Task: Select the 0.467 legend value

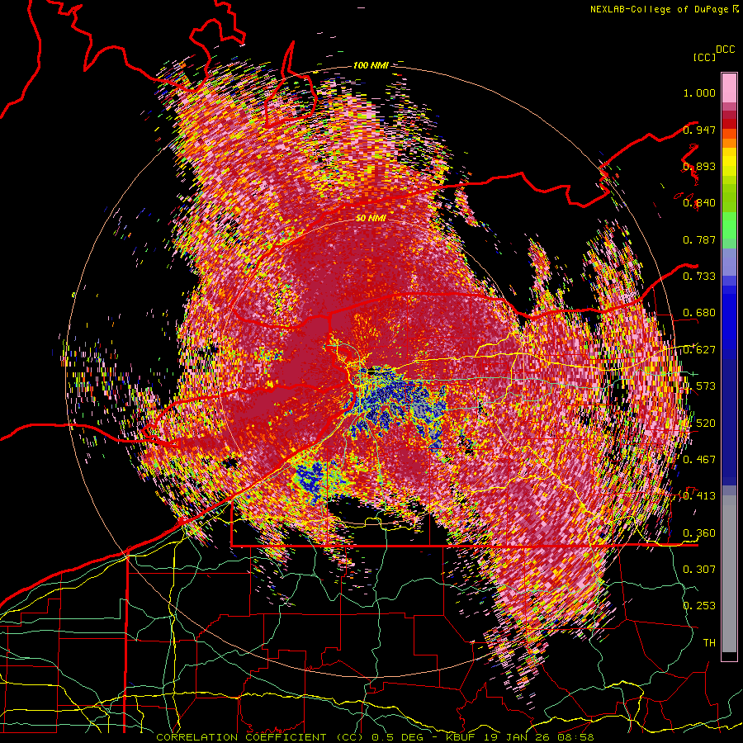Action: click(x=699, y=459)
